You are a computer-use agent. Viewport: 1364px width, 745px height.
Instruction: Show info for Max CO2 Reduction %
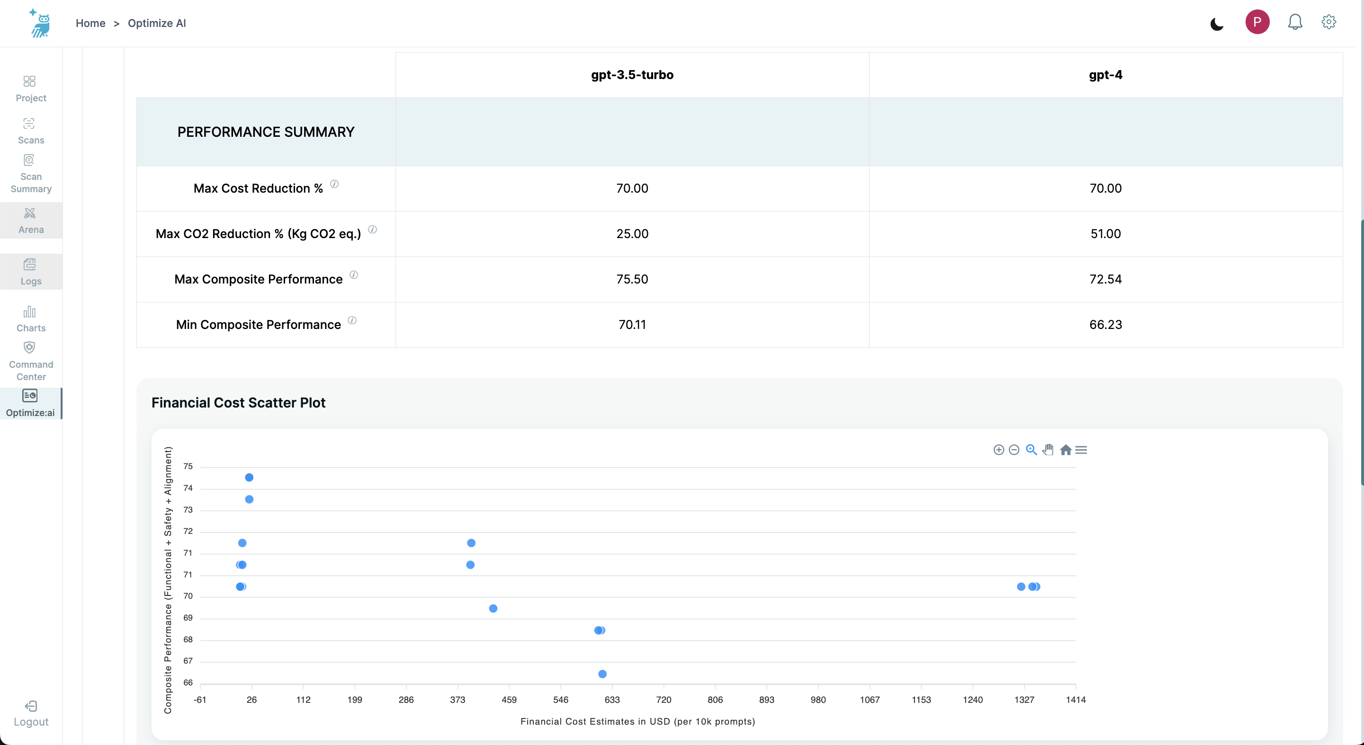pos(372,230)
